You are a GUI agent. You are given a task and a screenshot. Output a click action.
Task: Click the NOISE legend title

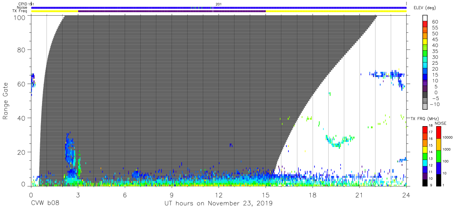(x=441, y=123)
